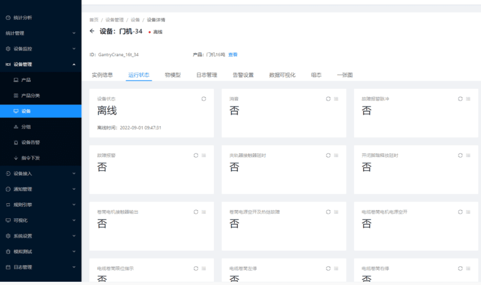Image resolution: width=481 pixels, height=285 pixels.
Task: Select 产品分类 in the sidebar
Action: [x=31, y=96]
